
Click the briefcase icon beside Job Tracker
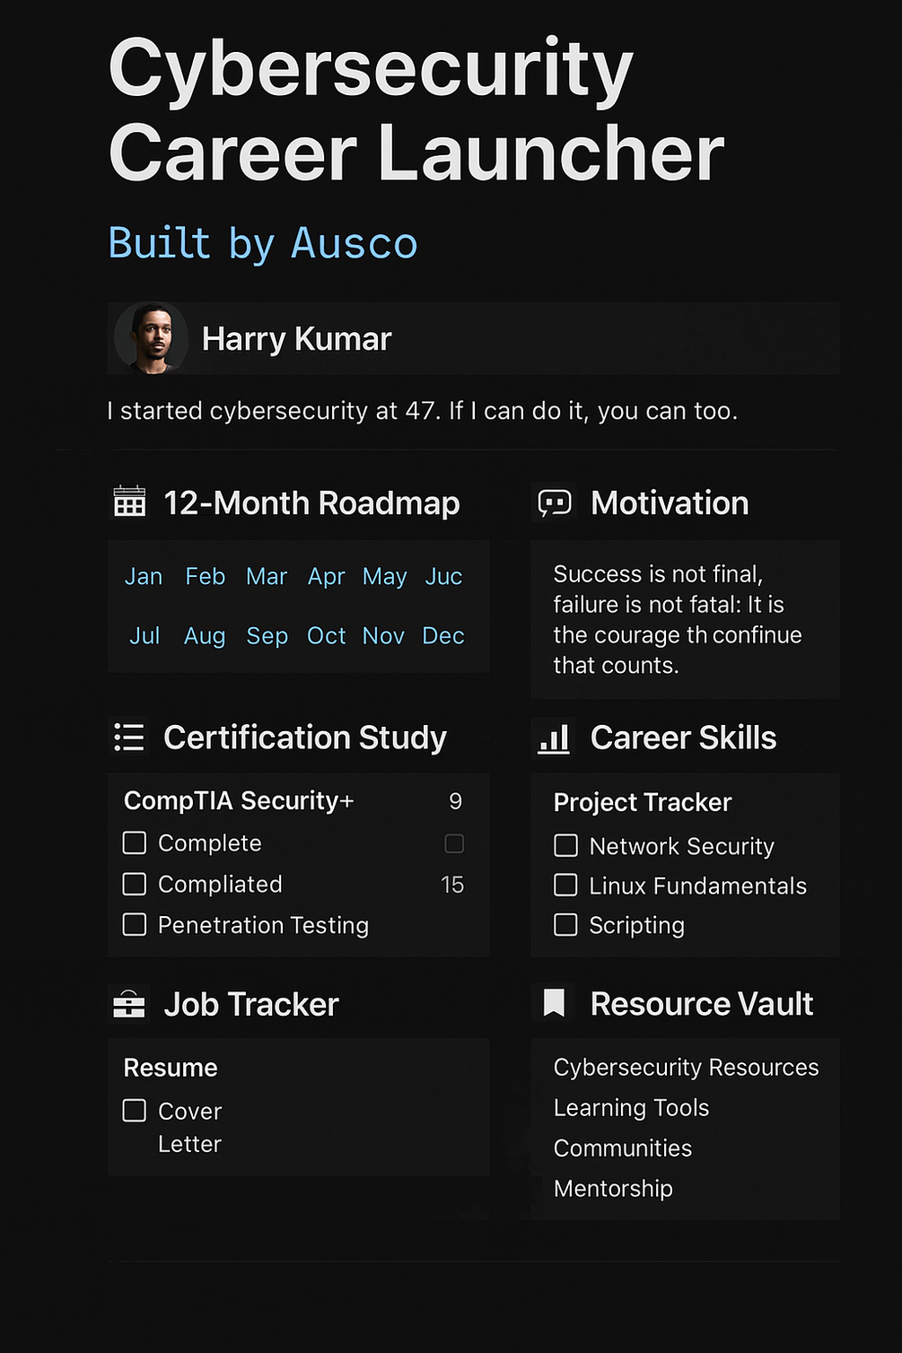click(x=128, y=1005)
